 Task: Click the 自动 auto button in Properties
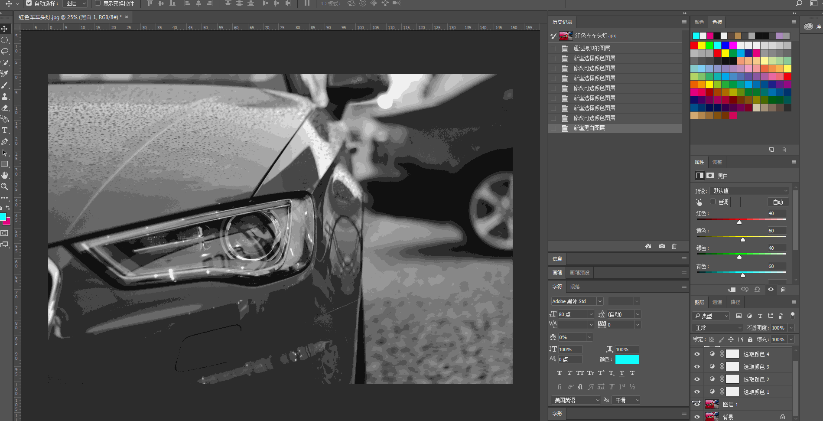pyautogui.click(x=778, y=202)
